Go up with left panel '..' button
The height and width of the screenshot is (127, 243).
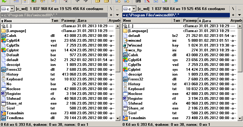117,9
